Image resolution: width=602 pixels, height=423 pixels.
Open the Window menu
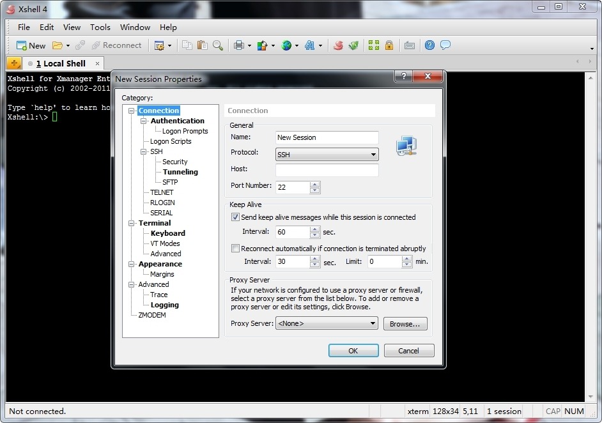coord(135,27)
